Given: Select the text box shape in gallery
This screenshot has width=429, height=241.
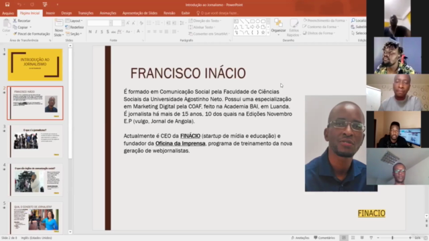Looking at the screenshot, I should coord(236,21).
